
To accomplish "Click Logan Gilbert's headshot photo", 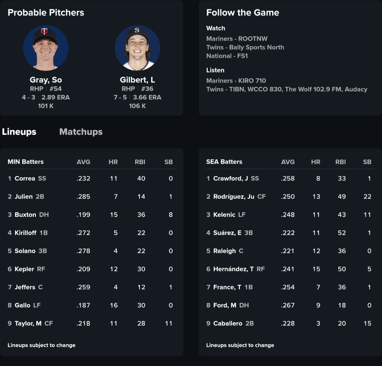I will coord(137,48).
